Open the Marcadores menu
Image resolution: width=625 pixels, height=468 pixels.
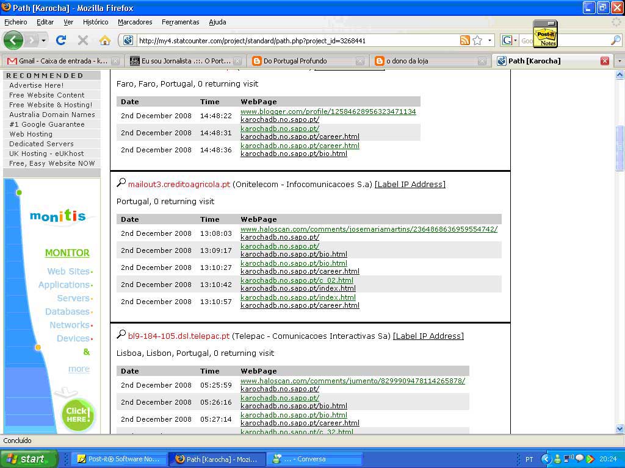[x=135, y=22]
